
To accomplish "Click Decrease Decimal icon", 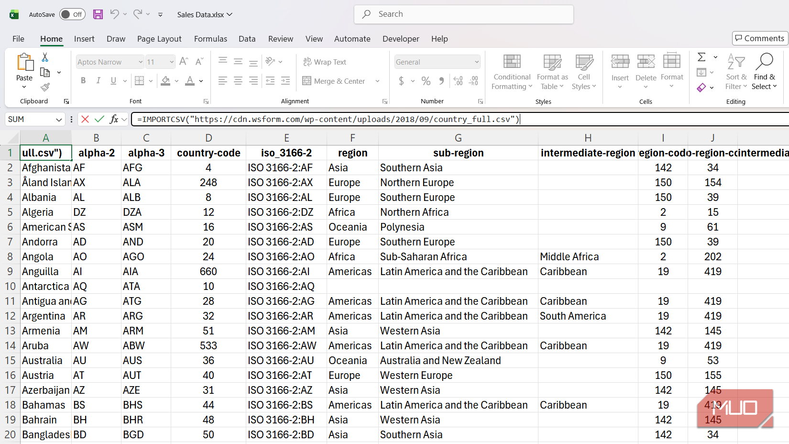I will 473,81.
